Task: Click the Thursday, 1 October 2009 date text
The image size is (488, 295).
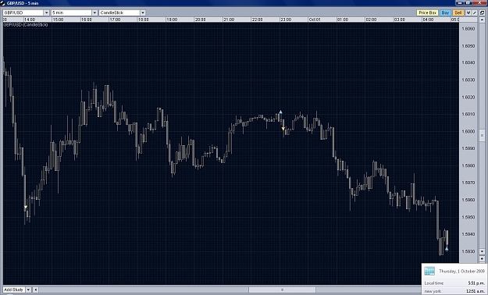Action: point(462,272)
